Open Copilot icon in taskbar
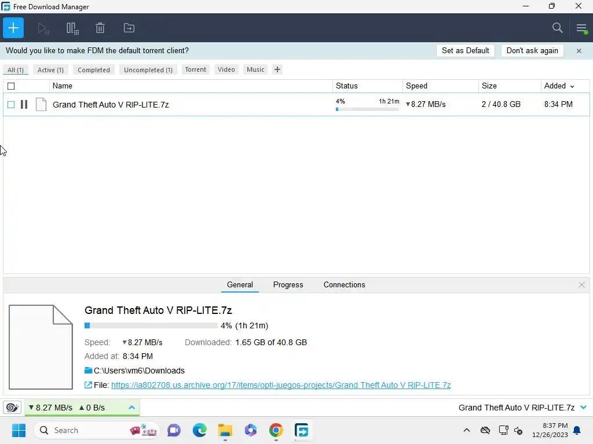This screenshot has height=444, width=593. pyautogui.click(x=250, y=430)
